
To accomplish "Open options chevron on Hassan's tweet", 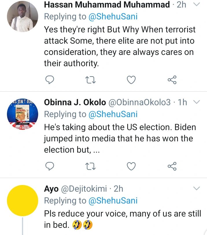I will [196, 5].
